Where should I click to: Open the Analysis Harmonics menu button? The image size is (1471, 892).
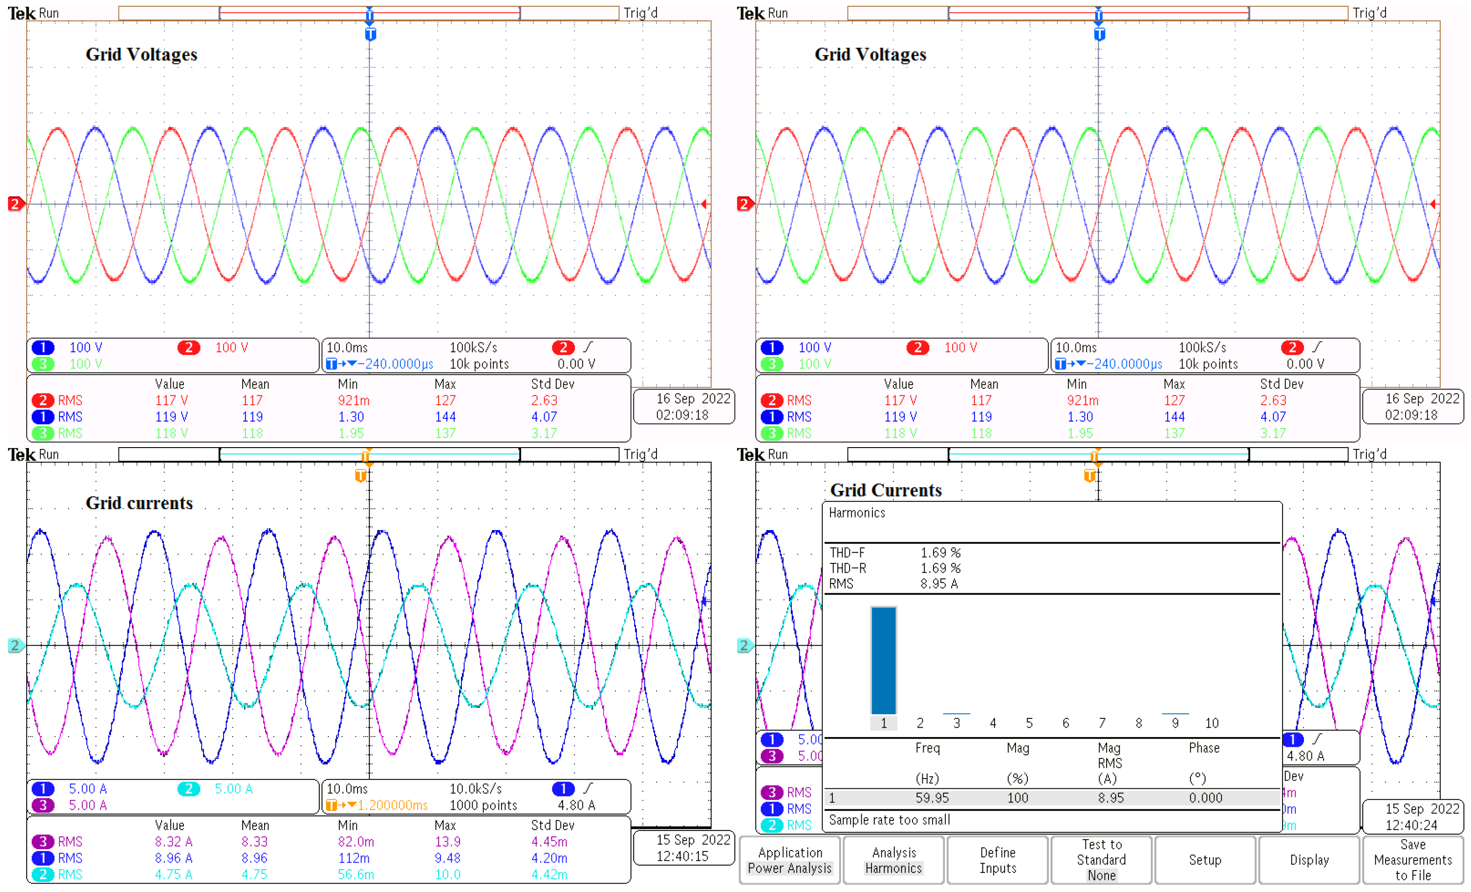(x=893, y=860)
